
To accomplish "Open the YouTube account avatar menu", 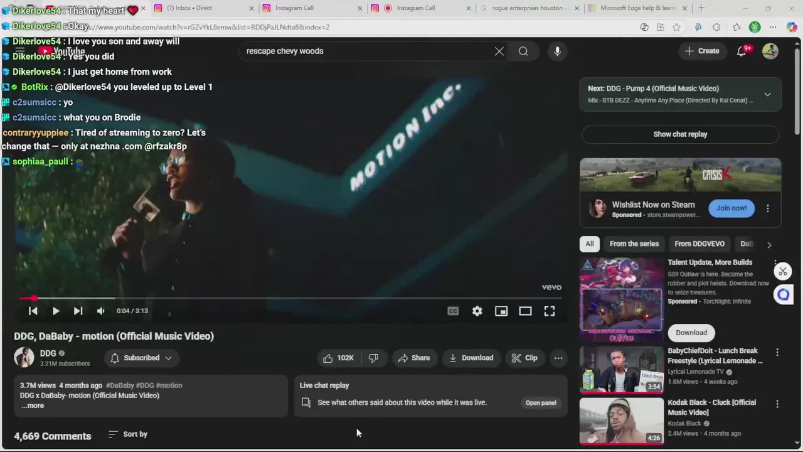I will (770, 51).
